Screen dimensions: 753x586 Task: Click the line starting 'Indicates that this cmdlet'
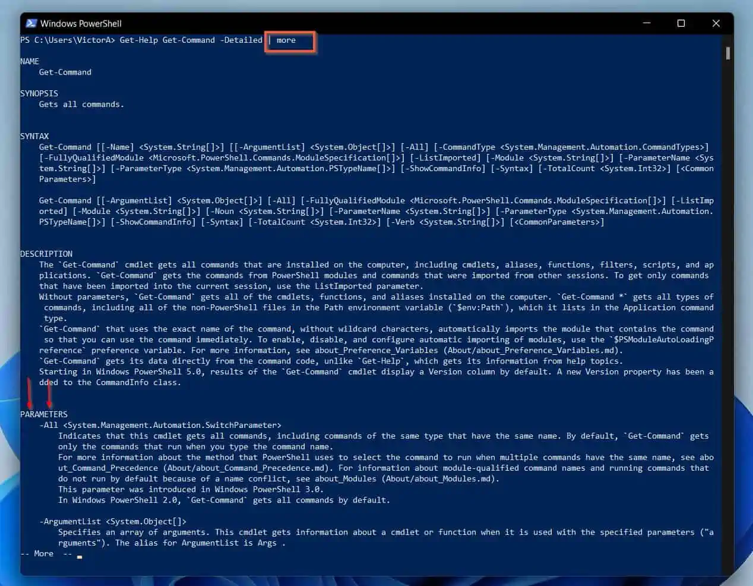[x=384, y=436]
